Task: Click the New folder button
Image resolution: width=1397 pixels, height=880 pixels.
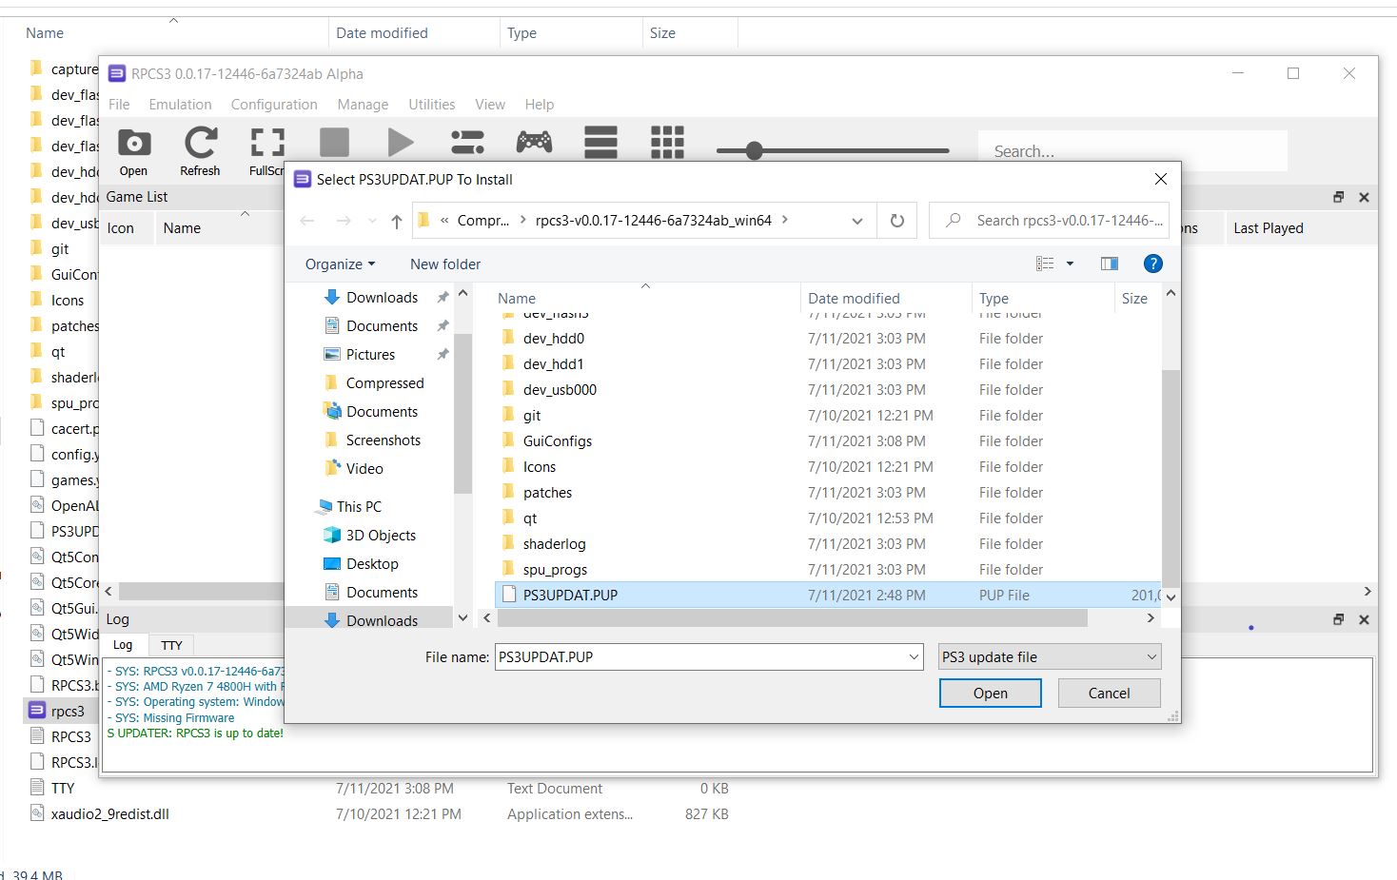Action: coord(445,264)
